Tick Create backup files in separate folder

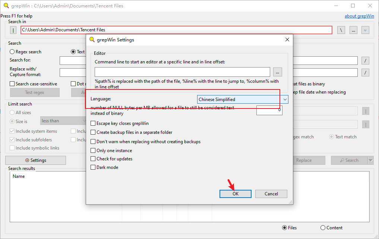(x=93, y=132)
